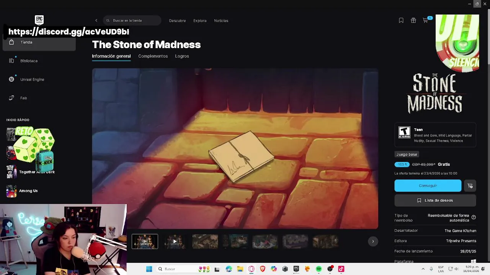Click the main game media image
This screenshot has width=490, height=275.
235,149
